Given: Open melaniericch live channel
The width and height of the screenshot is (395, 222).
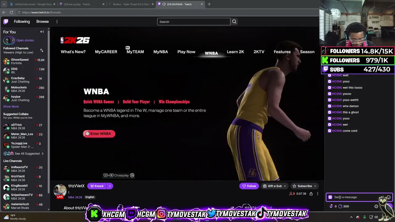Looking at the screenshot, I should coord(24,206).
